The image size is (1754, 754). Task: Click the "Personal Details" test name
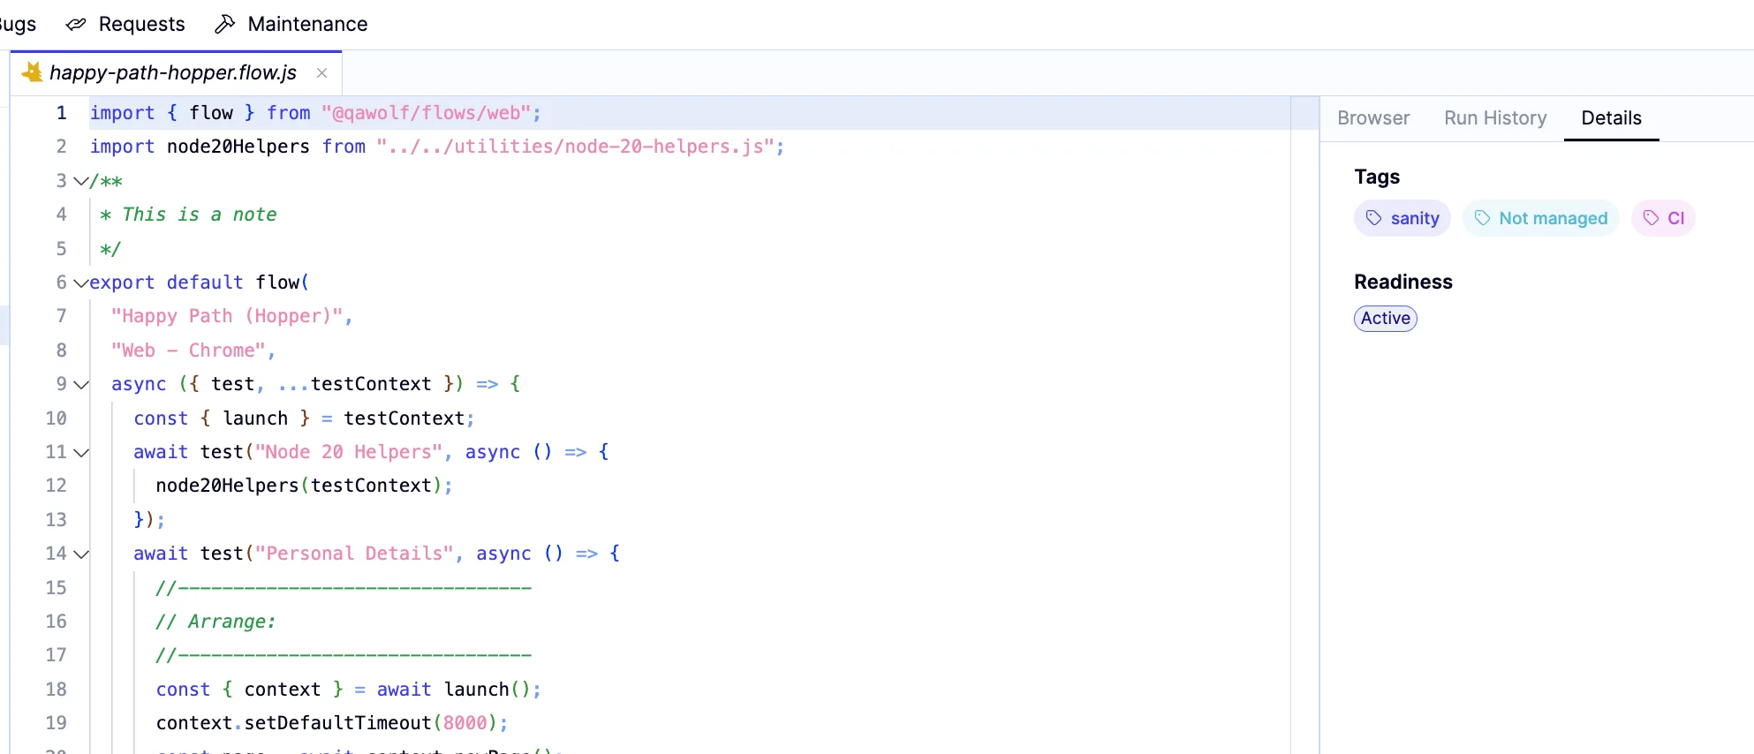point(354,554)
